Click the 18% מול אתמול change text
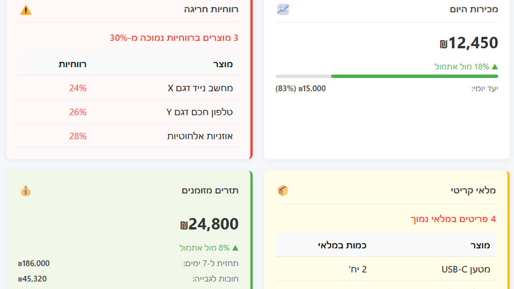 [x=462, y=67]
